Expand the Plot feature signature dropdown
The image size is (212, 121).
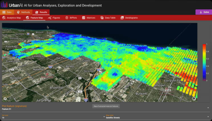pyautogui.click(x=208, y=108)
